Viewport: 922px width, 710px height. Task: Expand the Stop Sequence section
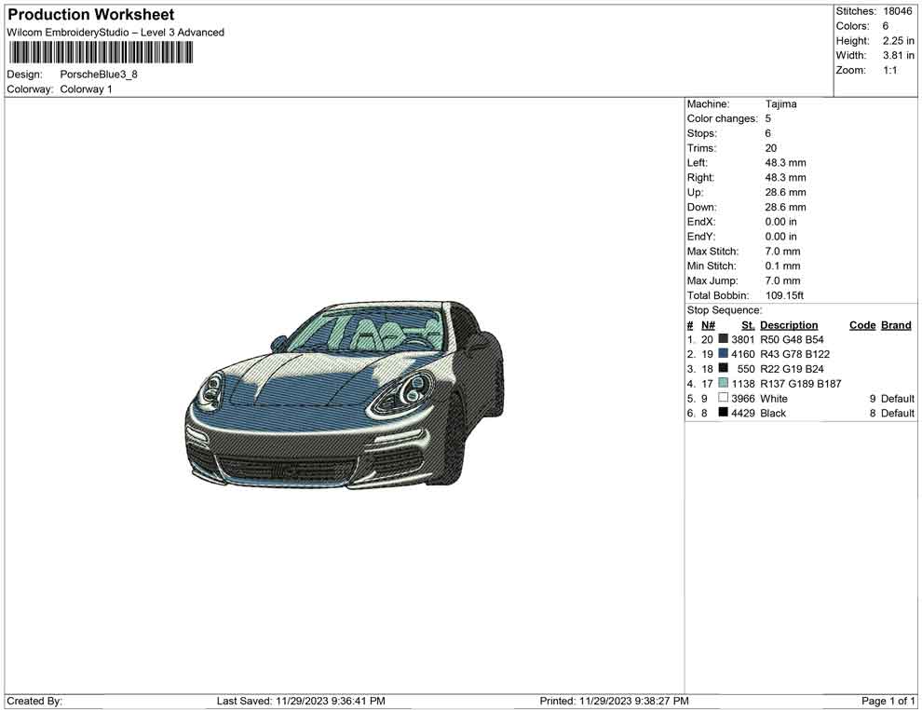pos(724,309)
